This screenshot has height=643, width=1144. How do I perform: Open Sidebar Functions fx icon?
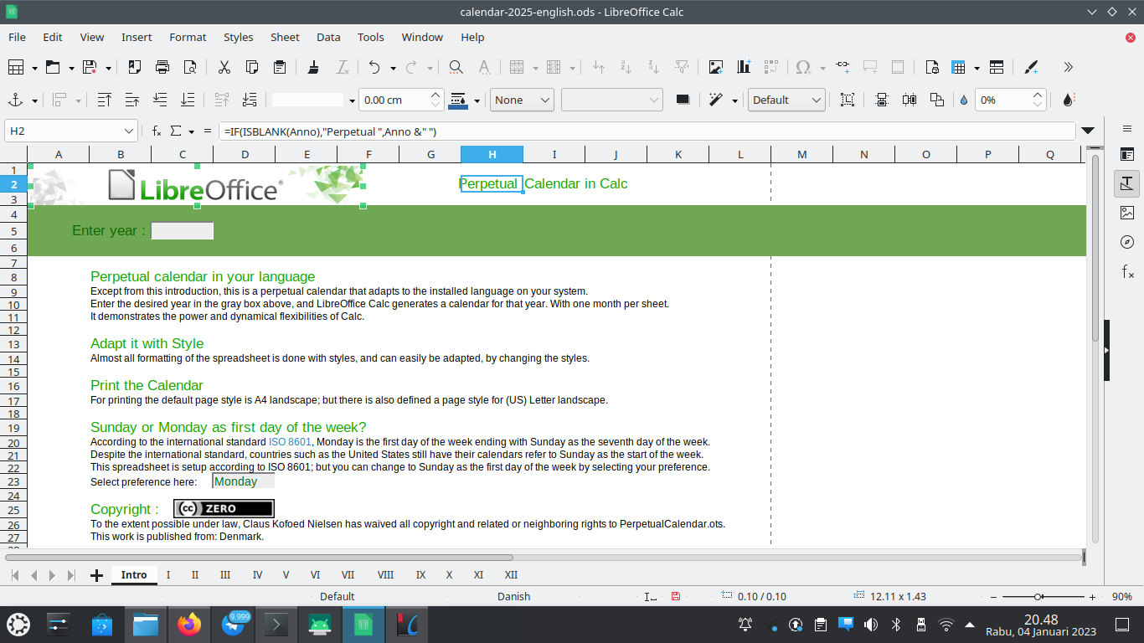[x=1127, y=271]
